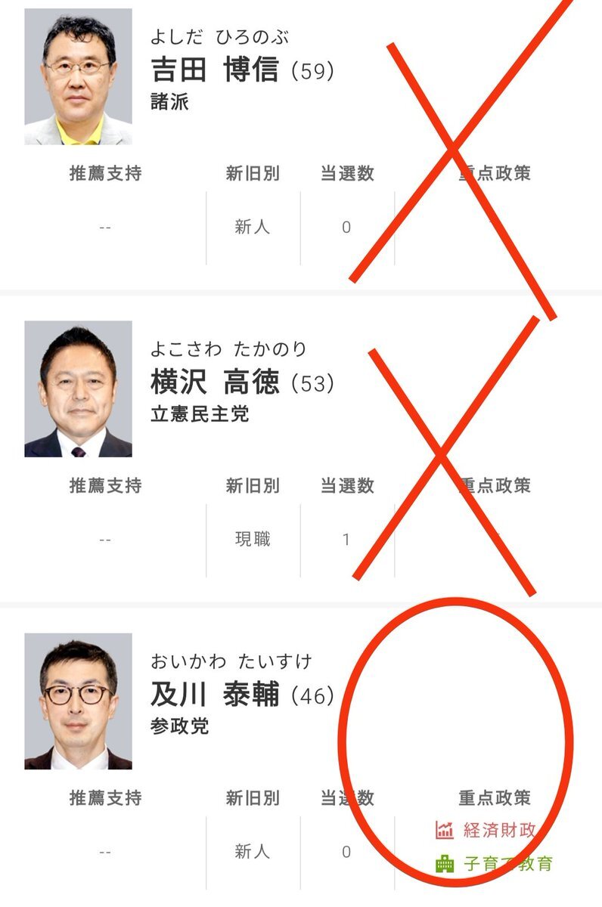Click 現職 status in 横沢's row

253,540
